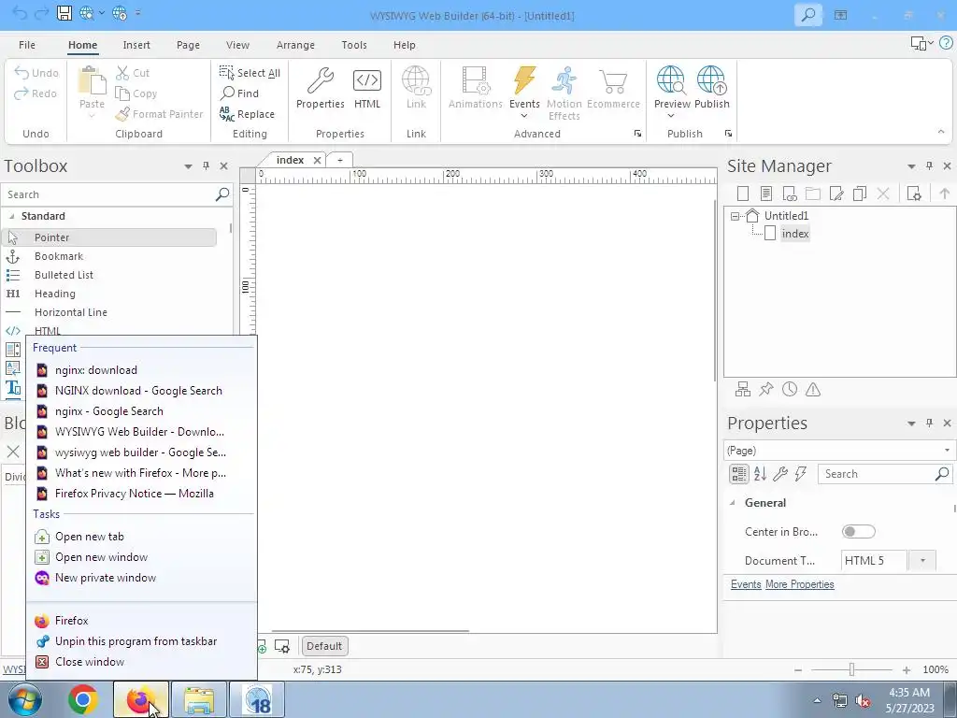Click the zoom out minus button
Screen dimensions: 957x718
(x=798, y=669)
